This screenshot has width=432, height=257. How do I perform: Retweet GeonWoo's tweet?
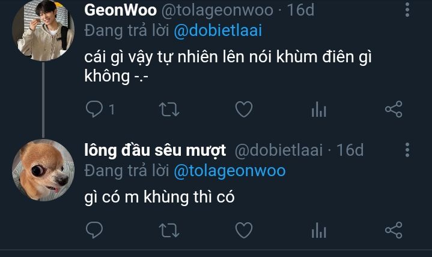tap(169, 109)
